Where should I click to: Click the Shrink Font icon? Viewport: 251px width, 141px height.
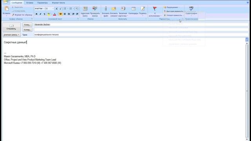pyautogui.click(x=60, y=9)
